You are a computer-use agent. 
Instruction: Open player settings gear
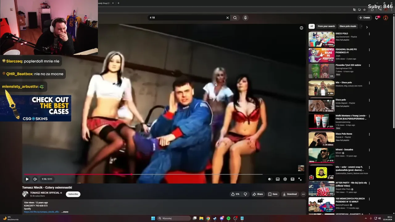[x=285, y=179]
